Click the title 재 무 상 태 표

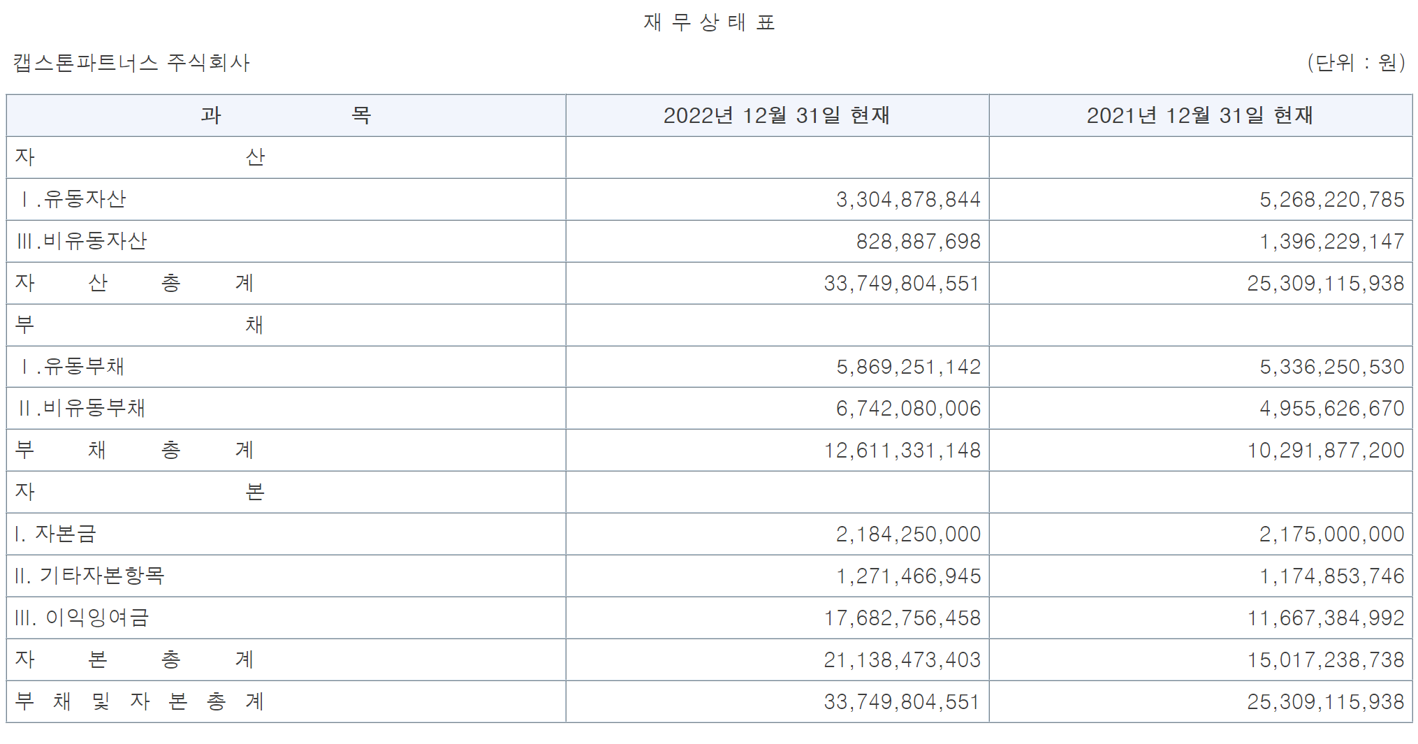coord(709,22)
